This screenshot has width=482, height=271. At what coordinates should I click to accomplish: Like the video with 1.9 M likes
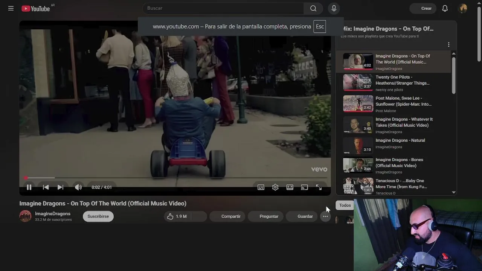177,216
